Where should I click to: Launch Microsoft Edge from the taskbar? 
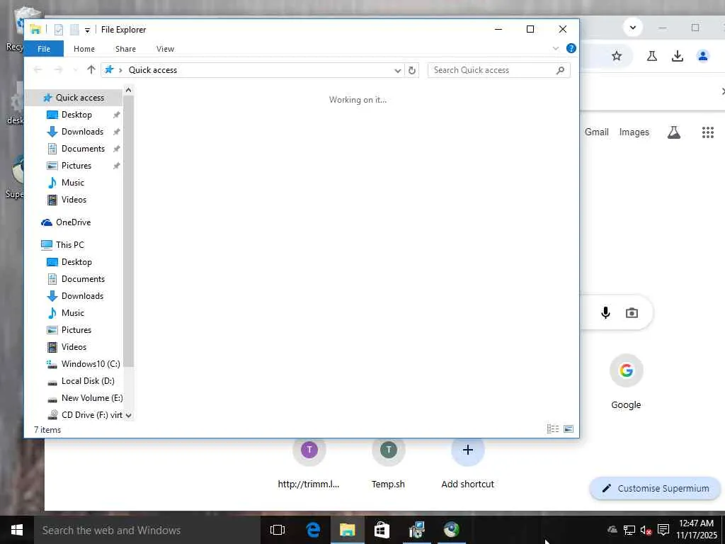tap(313, 530)
